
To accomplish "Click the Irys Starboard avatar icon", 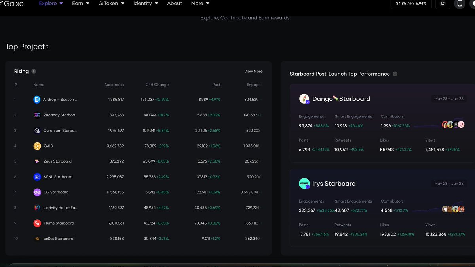I will (304, 184).
